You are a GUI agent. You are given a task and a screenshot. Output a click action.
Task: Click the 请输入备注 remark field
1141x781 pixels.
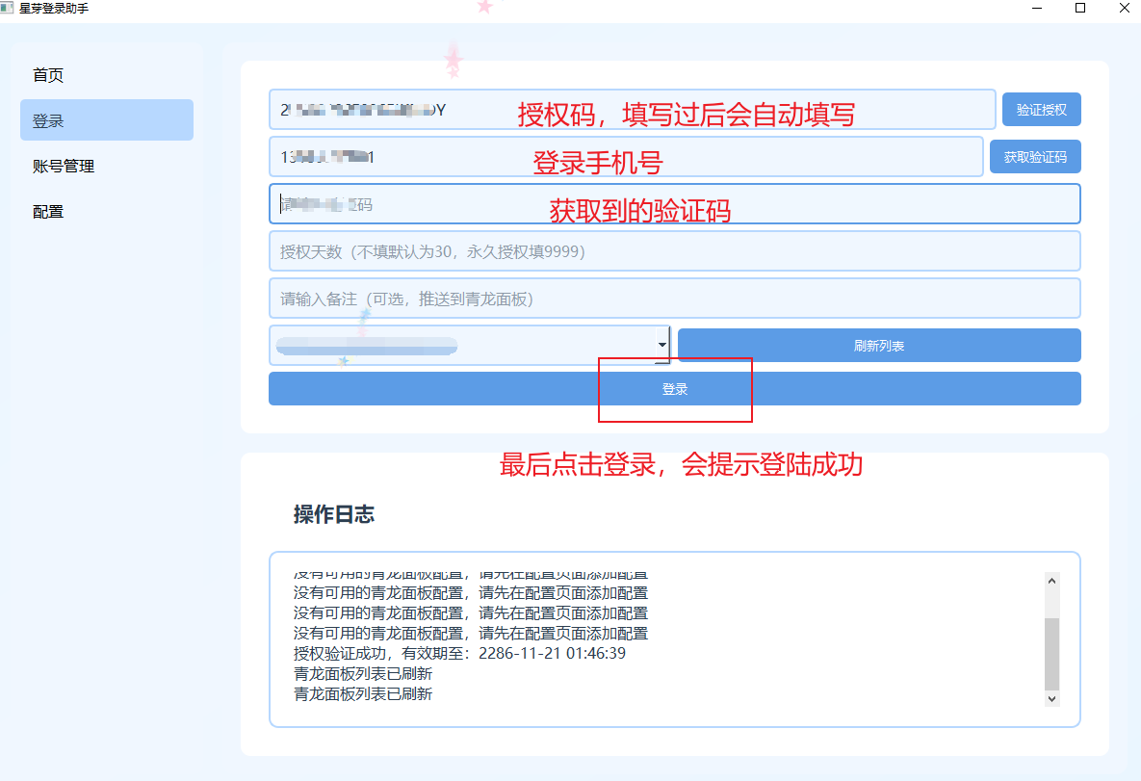point(674,299)
